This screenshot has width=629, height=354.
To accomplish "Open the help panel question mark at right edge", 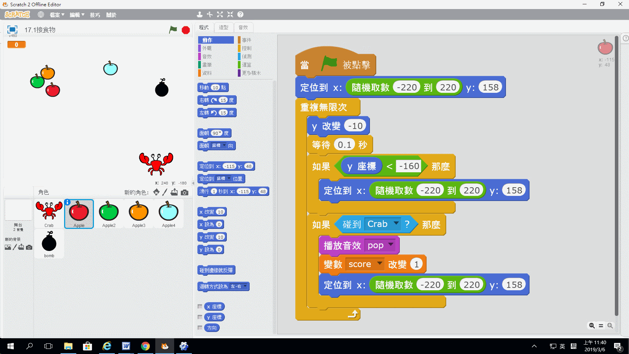I will (625, 38).
